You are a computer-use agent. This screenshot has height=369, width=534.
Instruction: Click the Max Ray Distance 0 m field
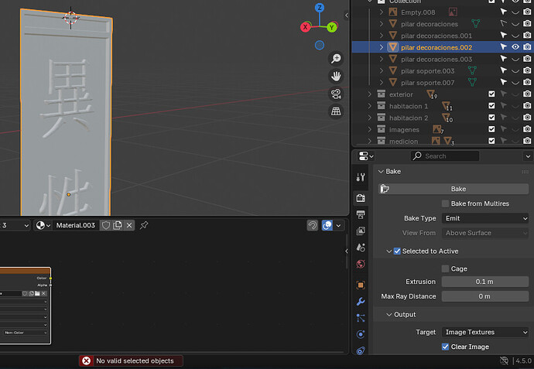(485, 296)
